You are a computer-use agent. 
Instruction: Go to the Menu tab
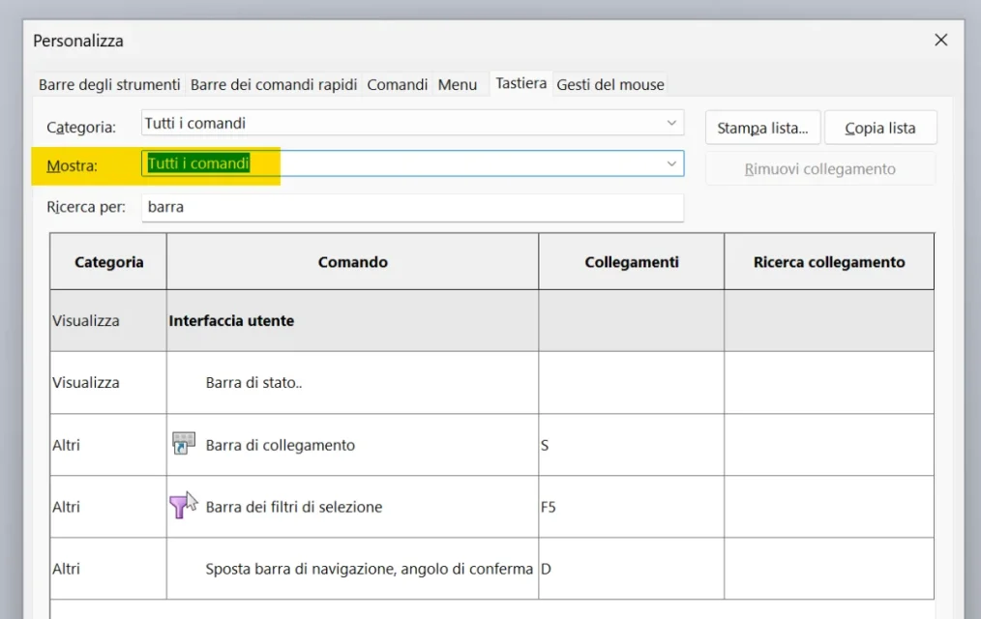[x=457, y=84]
